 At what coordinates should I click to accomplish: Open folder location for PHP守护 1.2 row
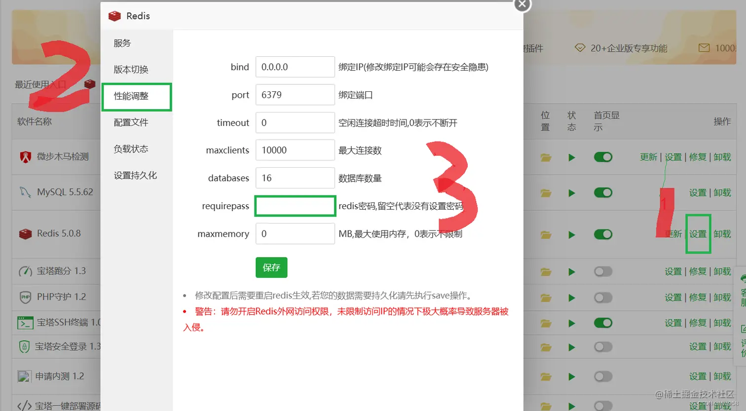point(546,298)
